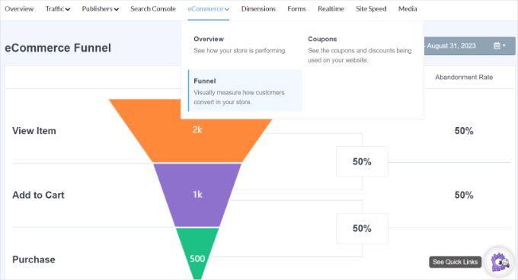518x280 pixels.
Task: Select Funnel in the eCommerce submenu
Action: point(245,91)
